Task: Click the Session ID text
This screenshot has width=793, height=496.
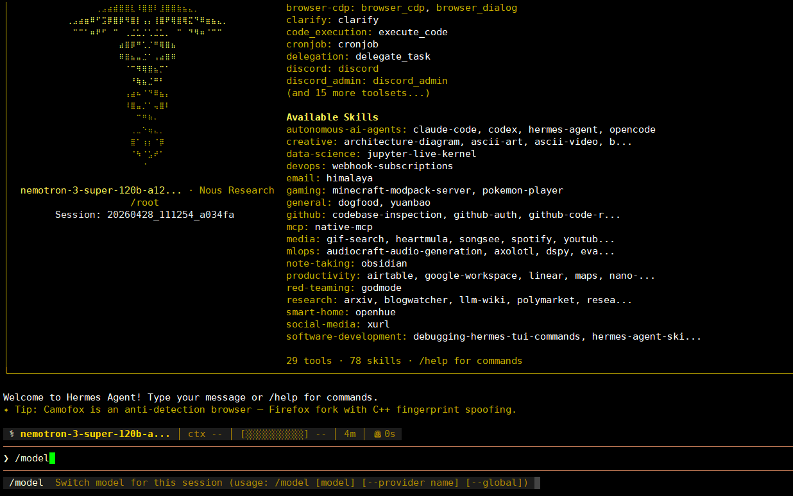Action: tap(144, 215)
